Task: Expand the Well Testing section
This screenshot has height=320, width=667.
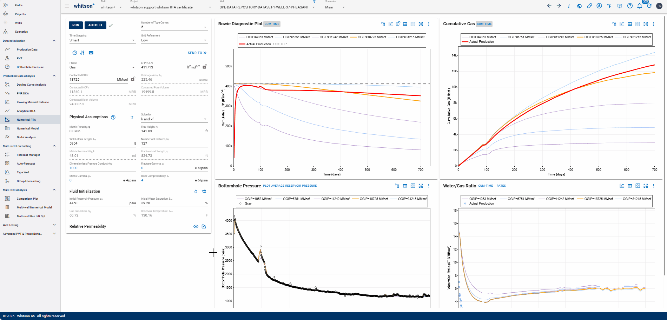Action: (x=54, y=225)
